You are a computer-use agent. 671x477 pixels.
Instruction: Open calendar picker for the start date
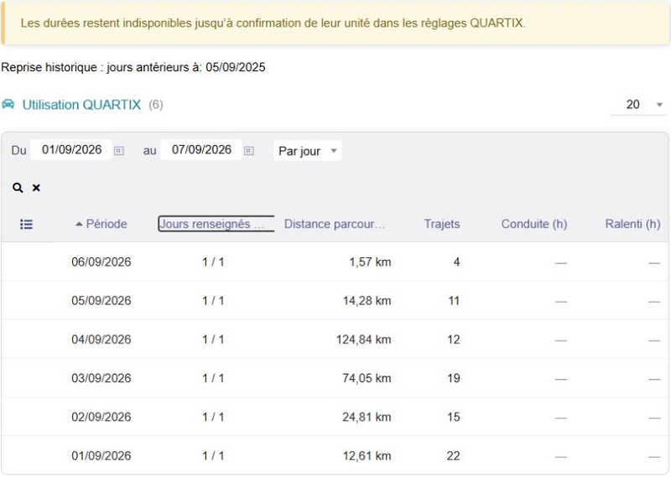pyautogui.click(x=119, y=151)
